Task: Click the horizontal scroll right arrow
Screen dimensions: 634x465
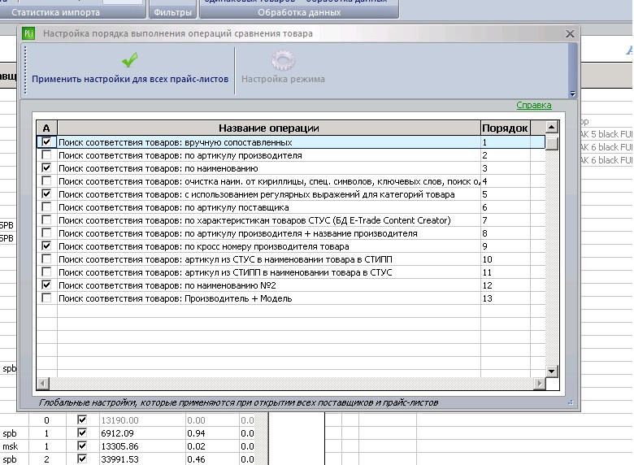Action: tap(539, 383)
